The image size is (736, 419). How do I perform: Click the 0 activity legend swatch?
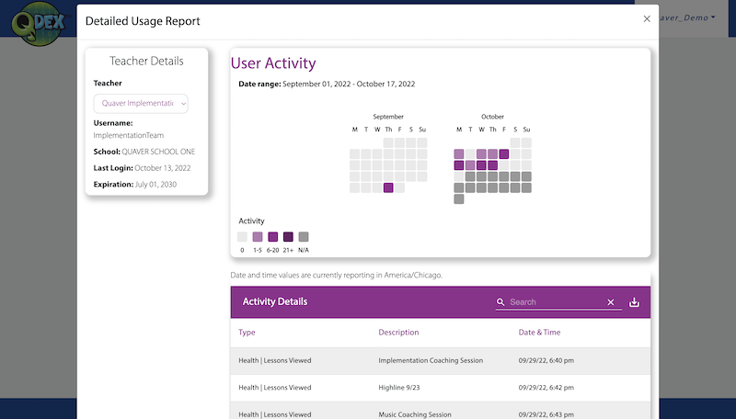tap(242, 237)
